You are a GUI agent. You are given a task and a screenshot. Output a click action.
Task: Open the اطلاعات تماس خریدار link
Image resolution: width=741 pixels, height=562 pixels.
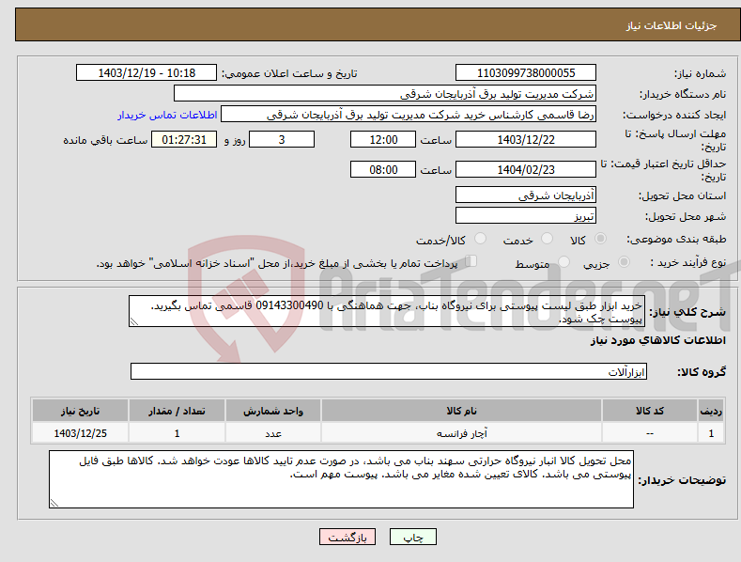click(x=167, y=115)
